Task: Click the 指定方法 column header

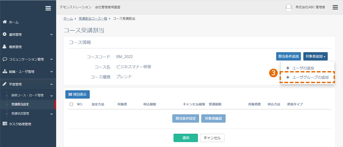Action: (98, 104)
